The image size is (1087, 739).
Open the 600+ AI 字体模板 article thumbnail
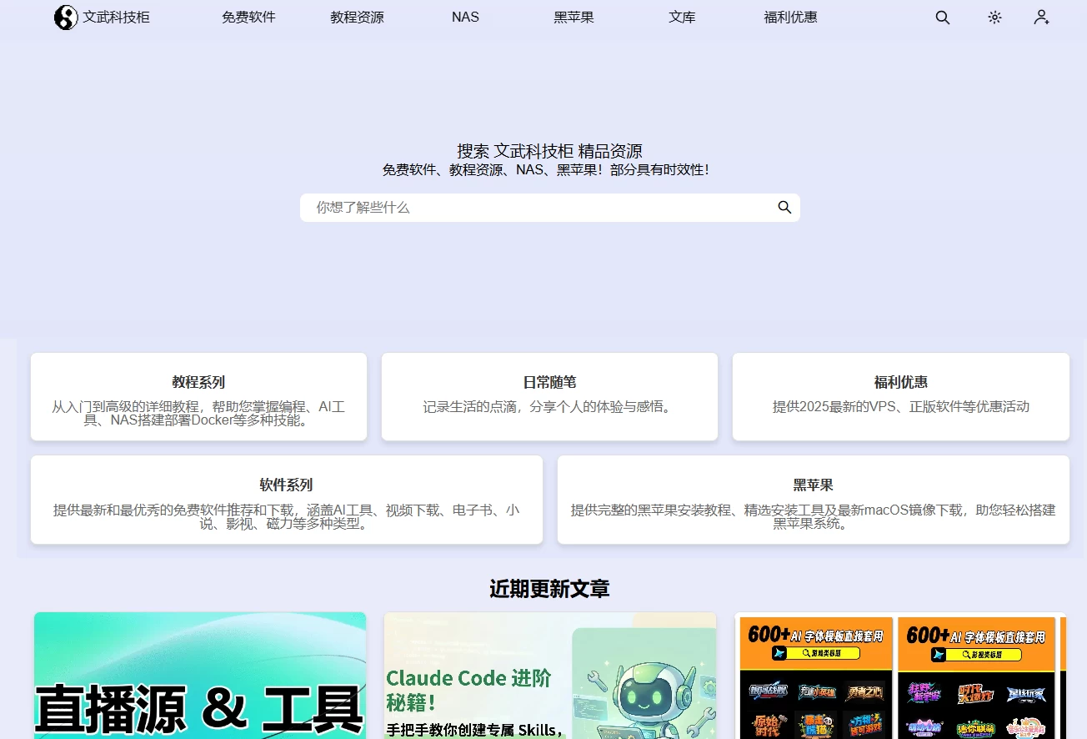pyautogui.click(x=900, y=676)
